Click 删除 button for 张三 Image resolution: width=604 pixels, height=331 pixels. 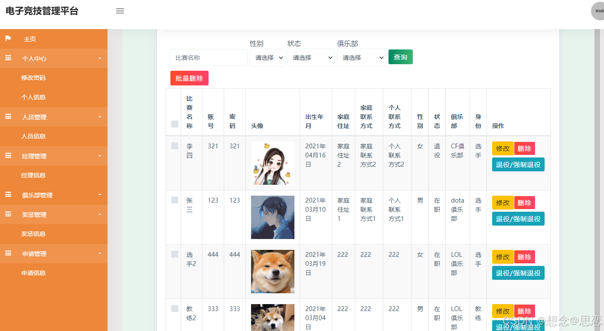point(525,203)
